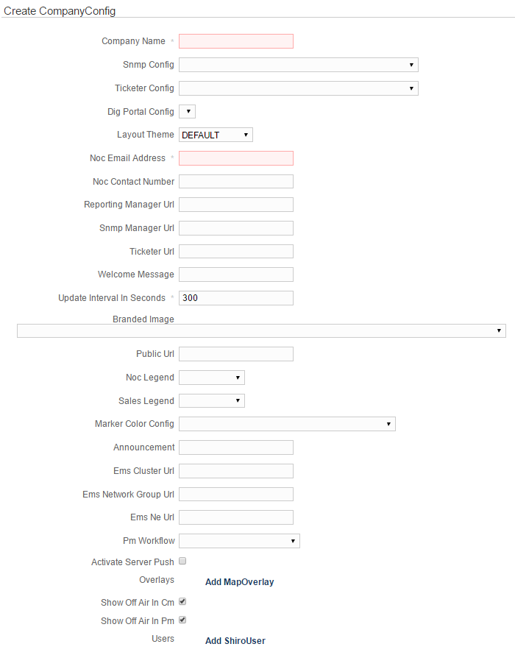The width and height of the screenshot is (515, 655).
Task: Open the Snmp Config dropdown
Action: 298,65
